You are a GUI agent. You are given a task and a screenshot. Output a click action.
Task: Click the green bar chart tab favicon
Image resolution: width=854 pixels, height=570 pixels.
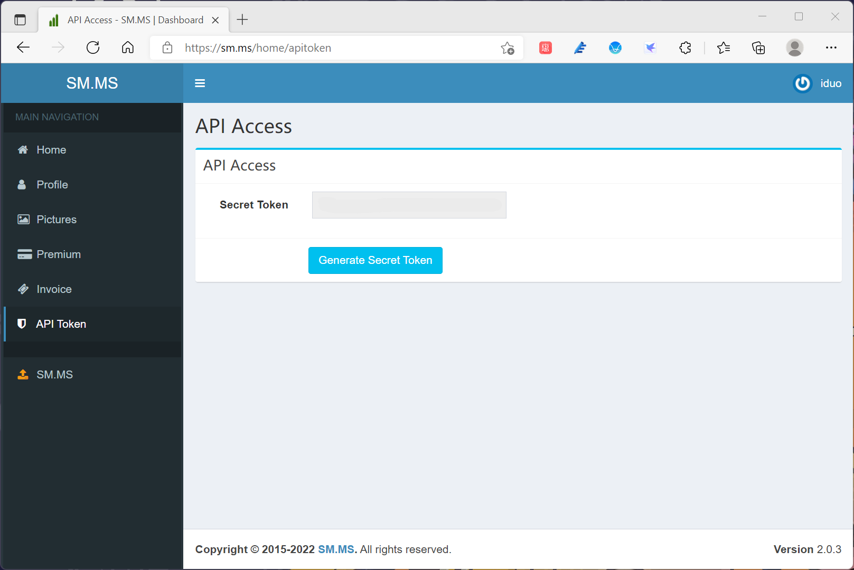(x=53, y=20)
